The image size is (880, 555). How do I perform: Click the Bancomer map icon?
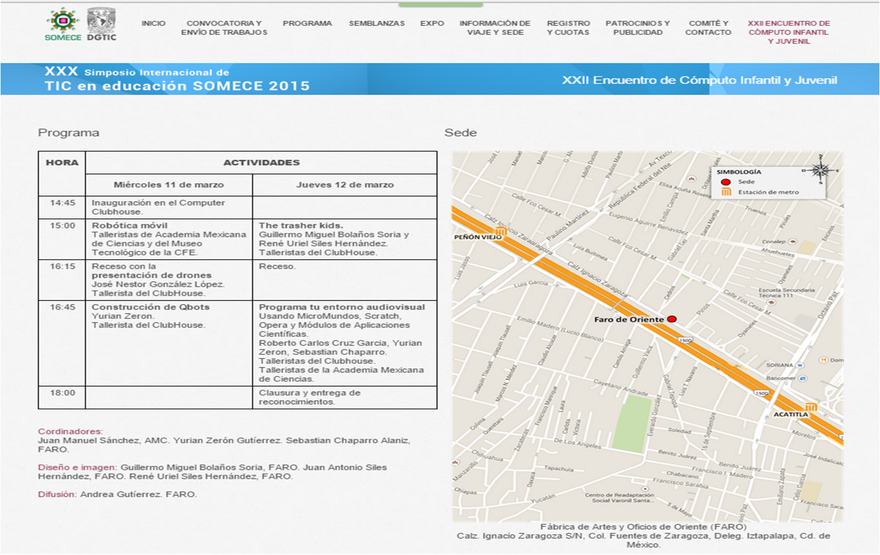click(x=803, y=378)
